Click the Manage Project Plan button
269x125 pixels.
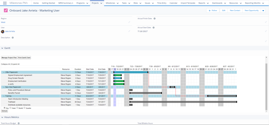(x=9, y=58)
